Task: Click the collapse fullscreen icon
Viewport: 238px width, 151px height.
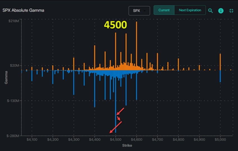Action: tap(231, 11)
